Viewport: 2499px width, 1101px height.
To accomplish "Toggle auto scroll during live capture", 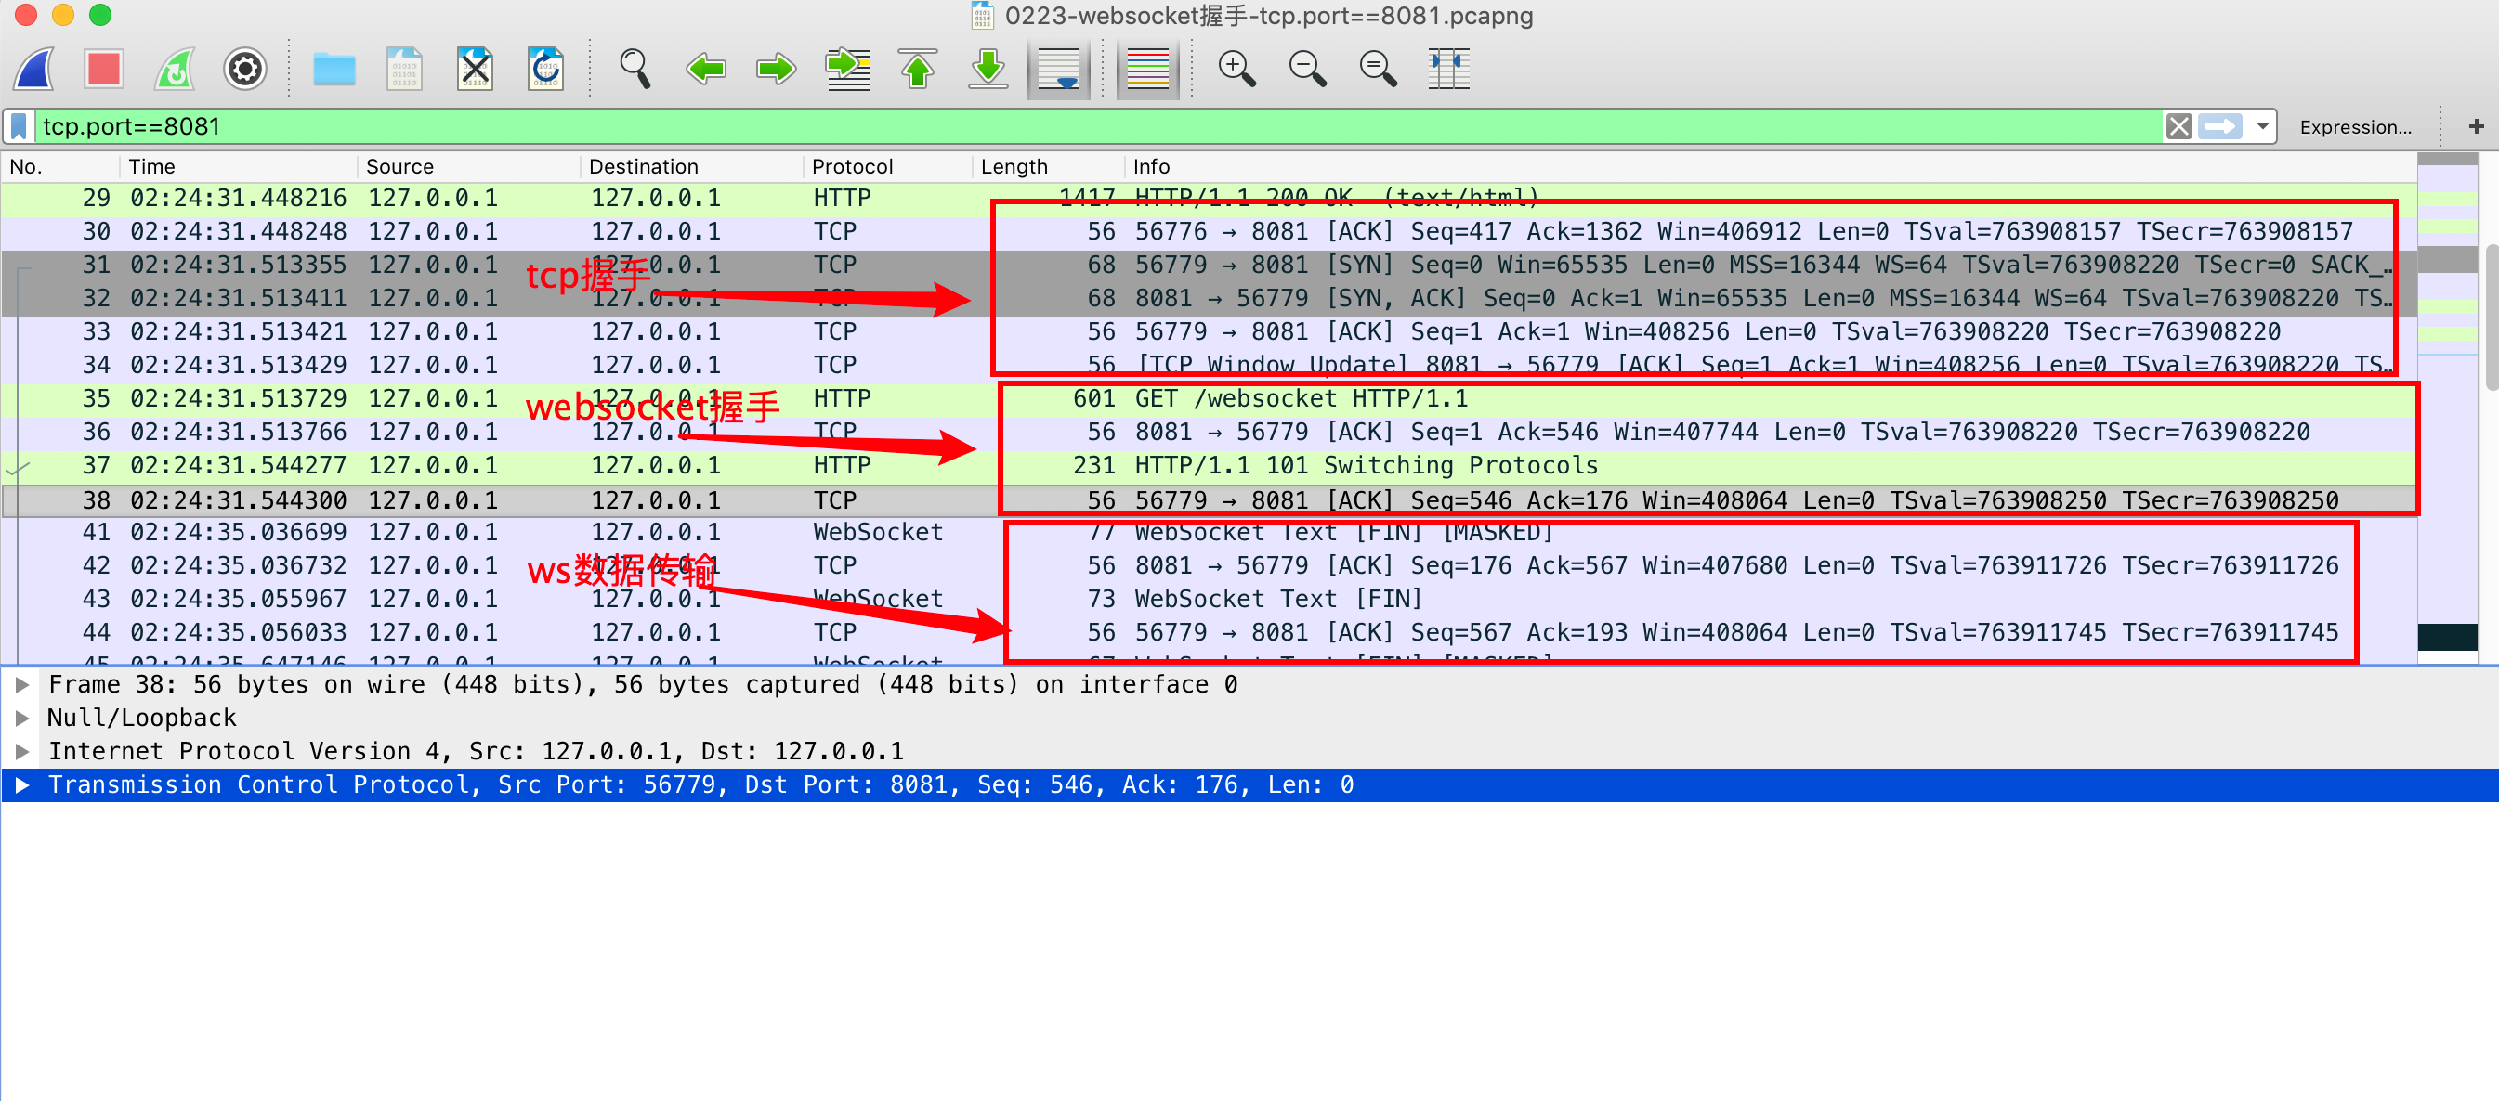I will click(1058, 69).
